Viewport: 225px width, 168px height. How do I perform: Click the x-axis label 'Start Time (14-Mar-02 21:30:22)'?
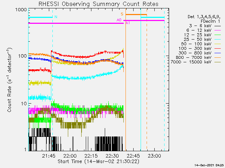pos(98,161)
